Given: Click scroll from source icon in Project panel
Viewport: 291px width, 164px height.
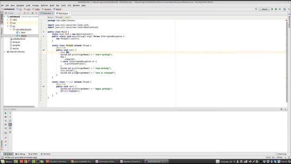Looking at the screenshot, I should point(25,13).
